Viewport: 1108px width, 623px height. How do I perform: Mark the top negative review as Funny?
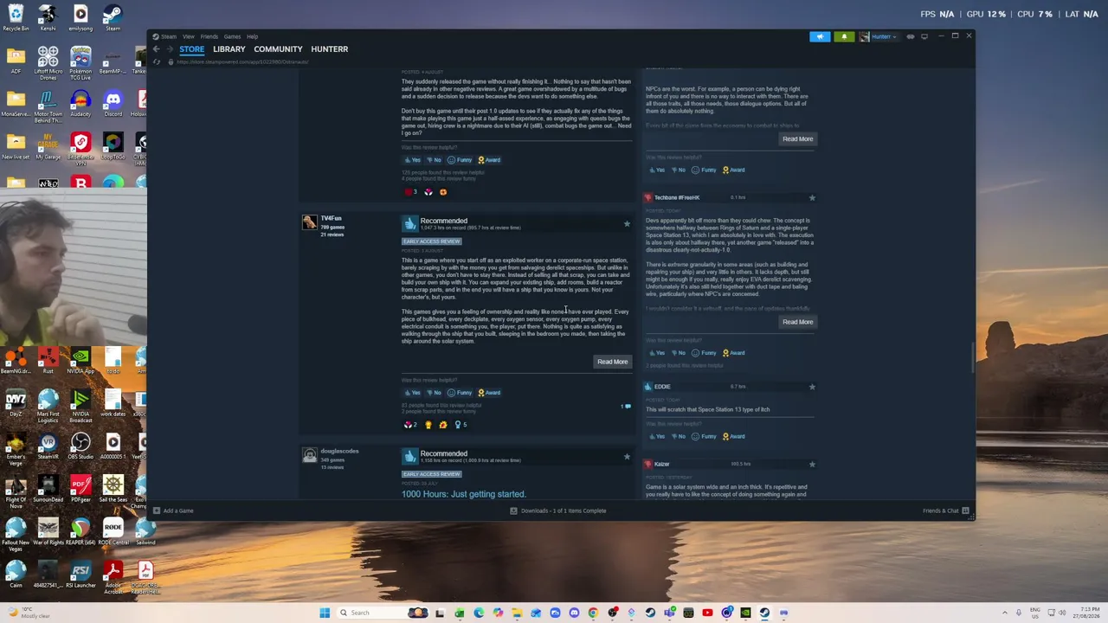tap(460, 160)
